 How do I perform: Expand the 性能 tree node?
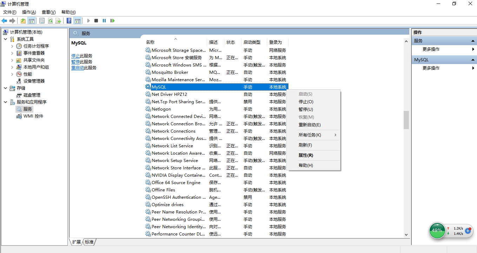[12, 74]
